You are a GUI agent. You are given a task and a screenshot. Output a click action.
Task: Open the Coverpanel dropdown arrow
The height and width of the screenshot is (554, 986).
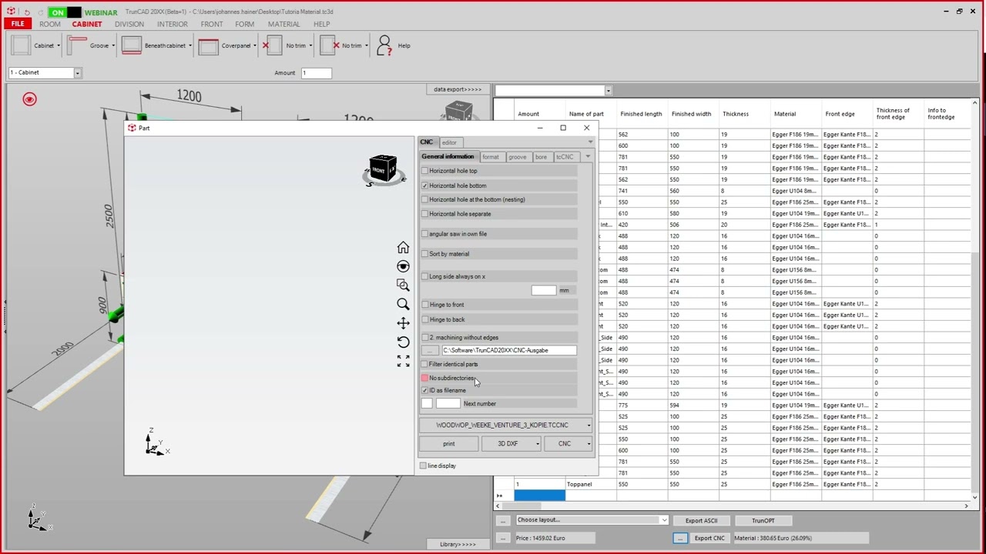[x=255, y=45]
